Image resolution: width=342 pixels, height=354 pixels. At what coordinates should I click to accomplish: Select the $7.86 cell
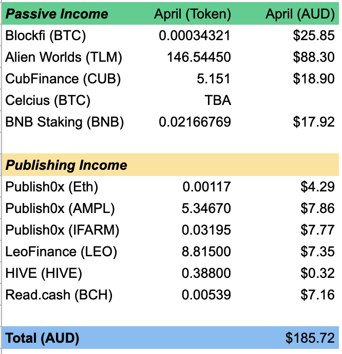click(x=317, y=208)
